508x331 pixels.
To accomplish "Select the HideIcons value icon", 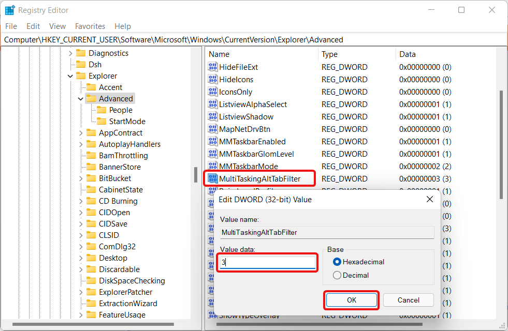I will click(x=212, y=79).
